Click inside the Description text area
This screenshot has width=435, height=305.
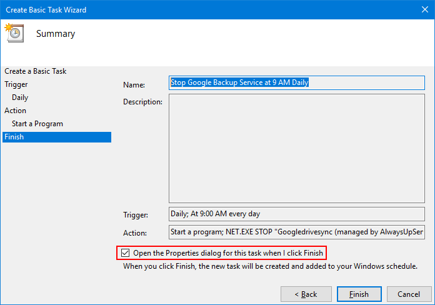coord(297,148)
